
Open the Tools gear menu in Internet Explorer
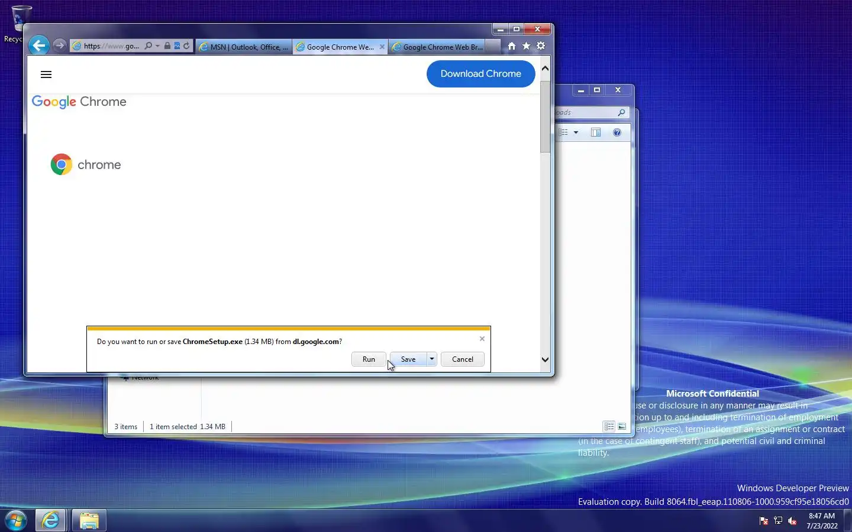coord(541,46)
